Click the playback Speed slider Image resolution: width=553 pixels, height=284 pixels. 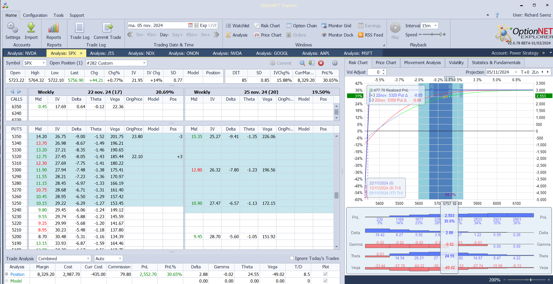[x=432, y=35]
